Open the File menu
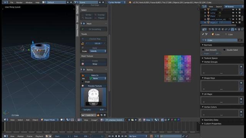 tap(12, 2)
